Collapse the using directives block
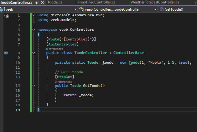Image resolution: width=197 pixels, height=132 pixels. pyautogui.click(x=34, y=15)
